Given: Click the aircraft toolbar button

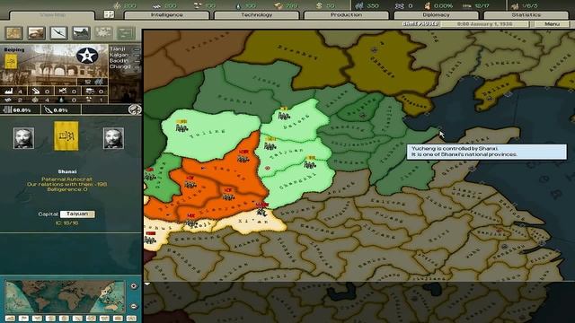Looking at the screenshot, I should pos(58,33).
